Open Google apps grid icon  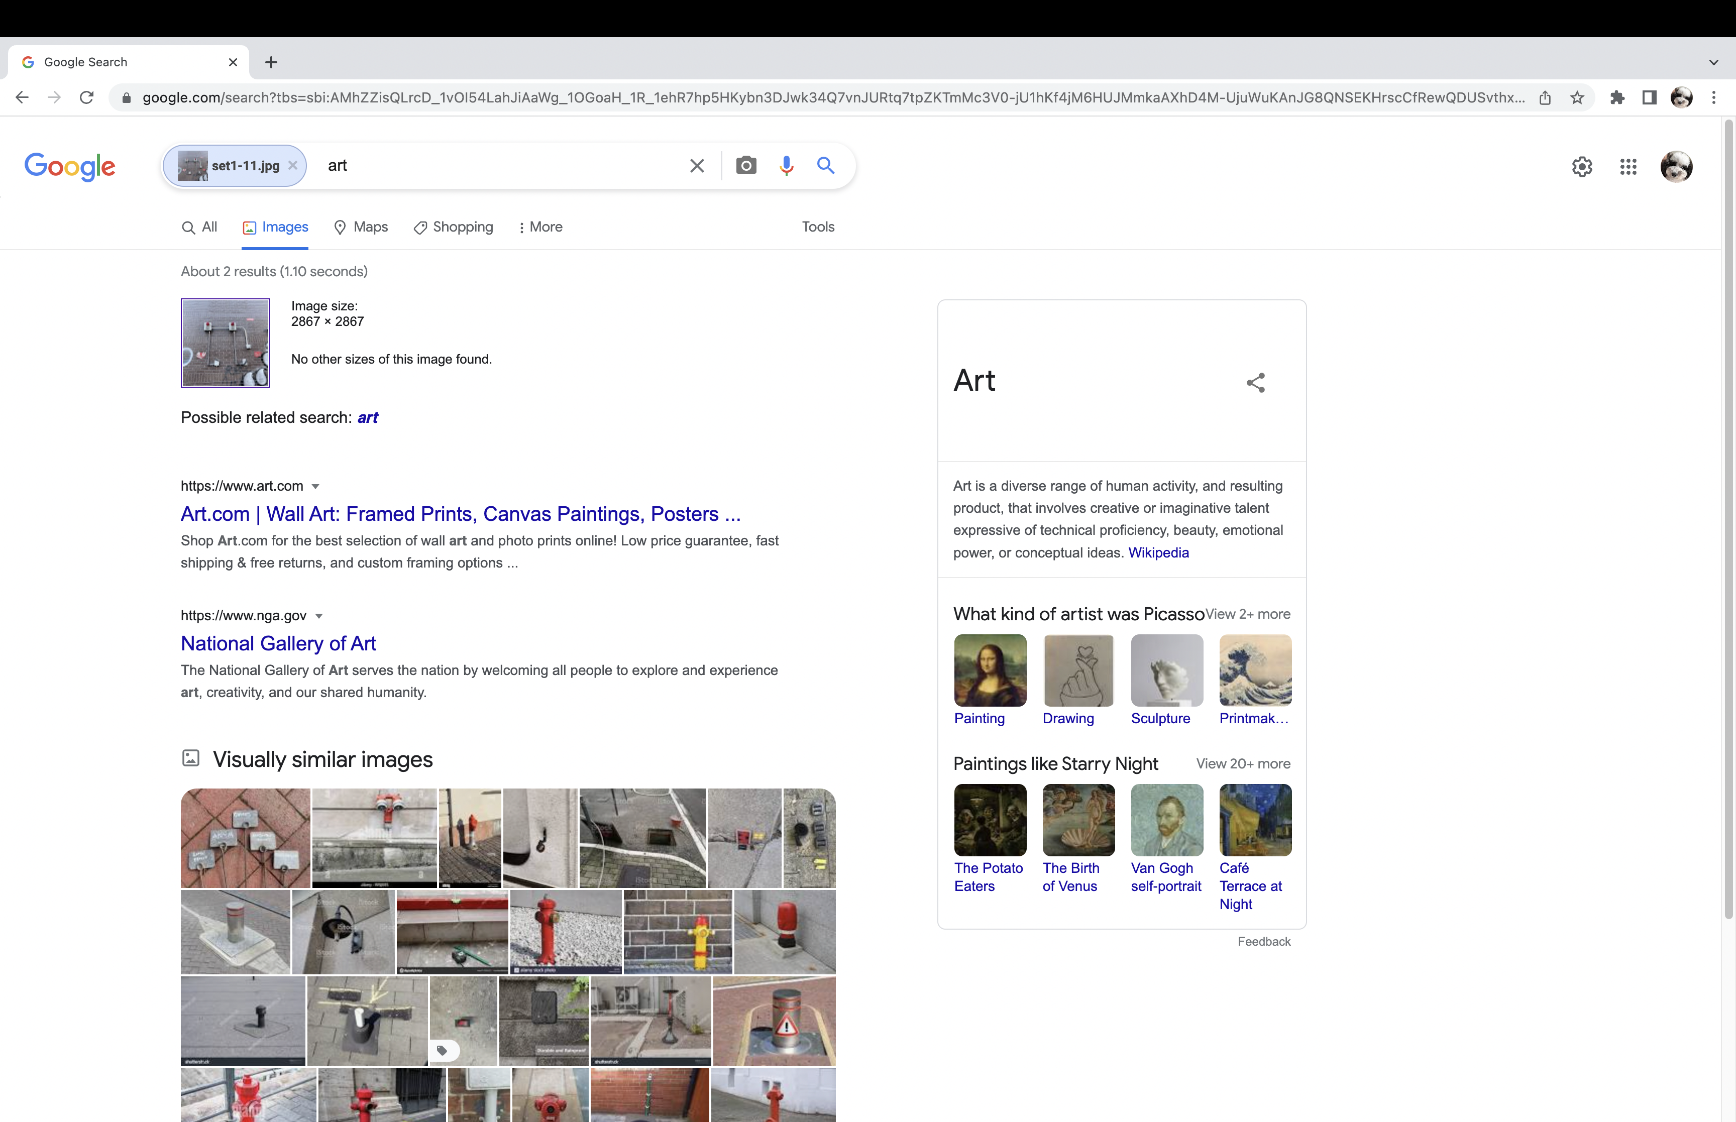[1627, 167]
